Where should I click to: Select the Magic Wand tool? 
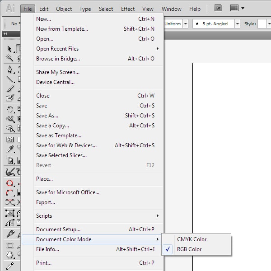9,58
